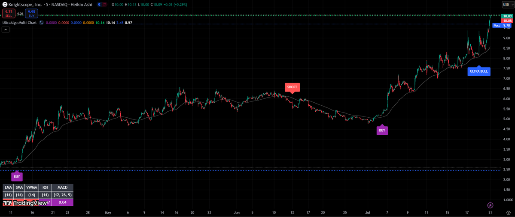
Task: Click the sparkle icon next to UltraAlgo Multi-Chart
Action: pos(41,23)
